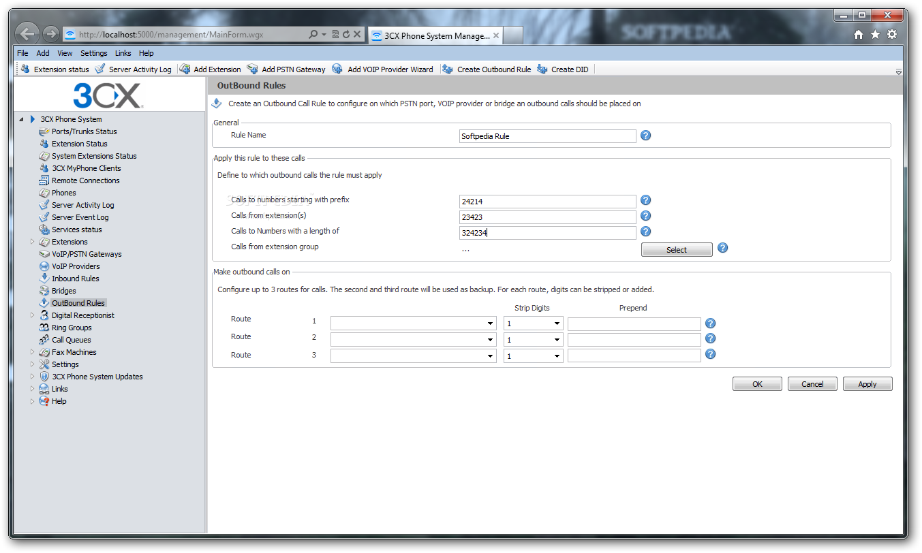922x553 pixels.
Task: Open Extension status from the toolbar
Action: [55, 69]
